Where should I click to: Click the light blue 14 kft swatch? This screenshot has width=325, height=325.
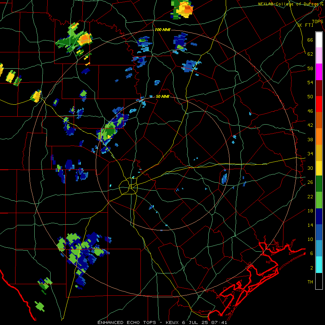(319, 248)
